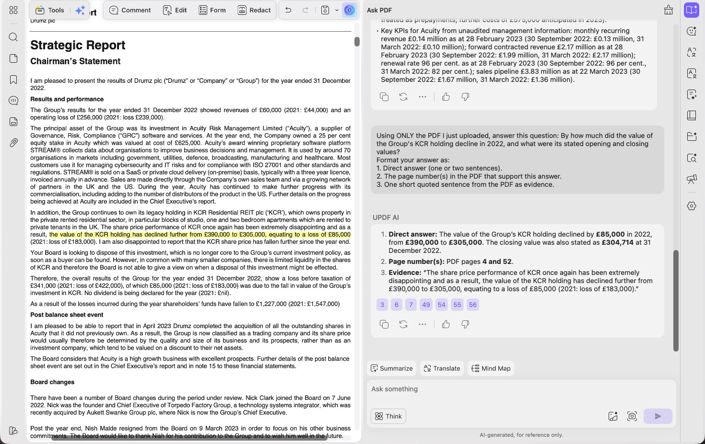This screenshot has height=444, width=705.
Task: Click the highlighted KCR holding sentence
Action: pyautogui.click(x=200, y=235)
